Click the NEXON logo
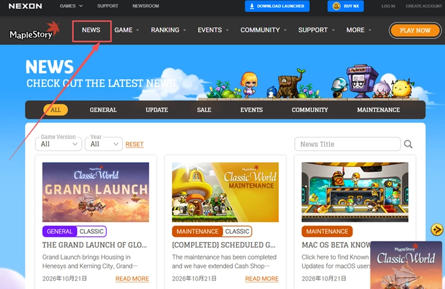The image size is (445, 289). [x=26, y=6]
